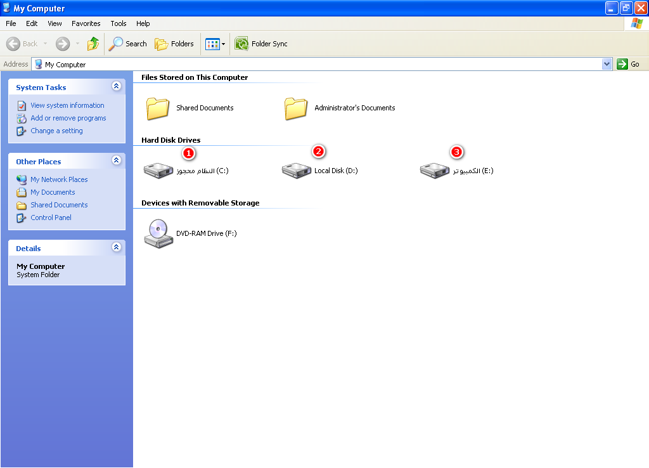Screen dimensions: 649x468
Task: Click the Local Disk (D:) label
Action: pos(336,171)
